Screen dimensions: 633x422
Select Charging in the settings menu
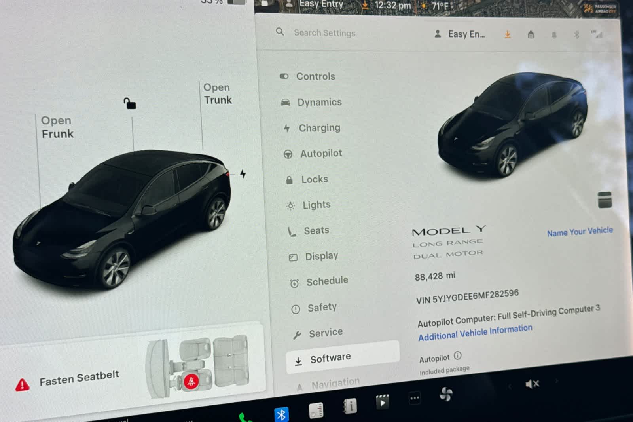pos(320,128)
